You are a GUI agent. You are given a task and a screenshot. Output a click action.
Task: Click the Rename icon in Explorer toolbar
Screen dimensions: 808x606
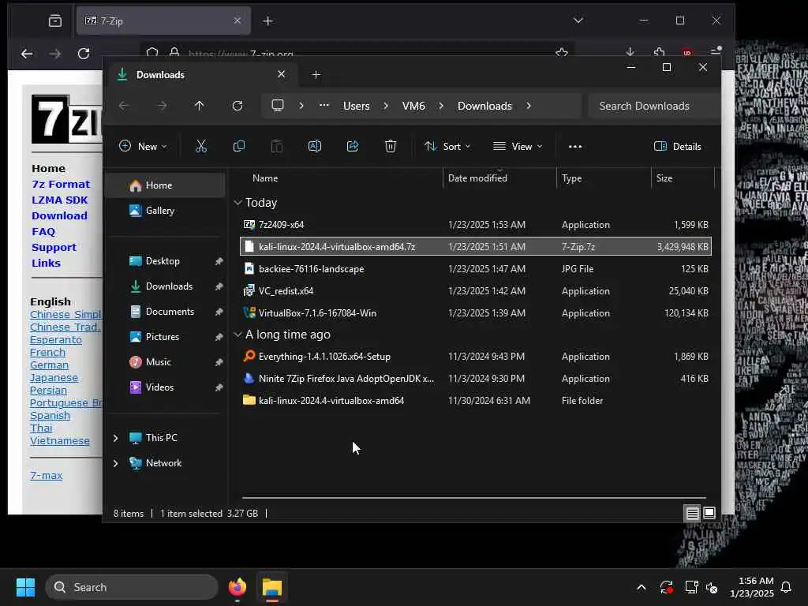tap(314, 146)
